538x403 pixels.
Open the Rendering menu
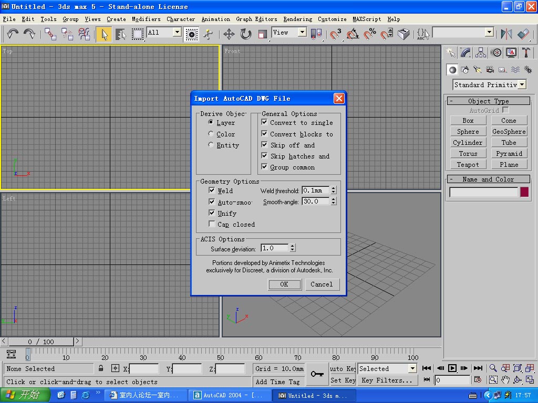(x=298, y=19)
